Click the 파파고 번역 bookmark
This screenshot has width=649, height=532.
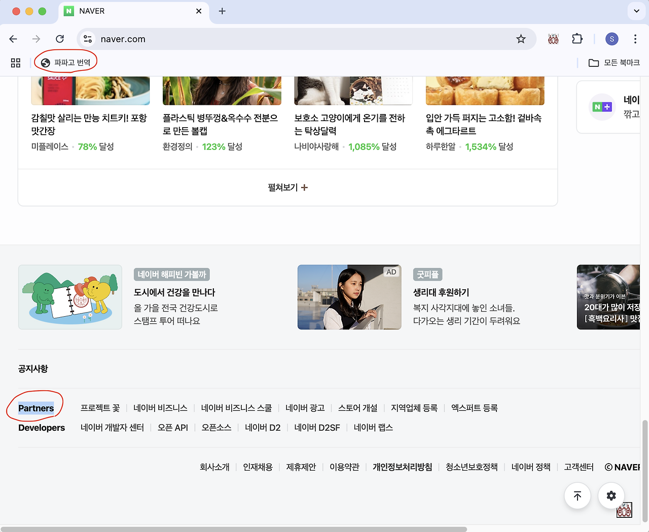[66, 63]
